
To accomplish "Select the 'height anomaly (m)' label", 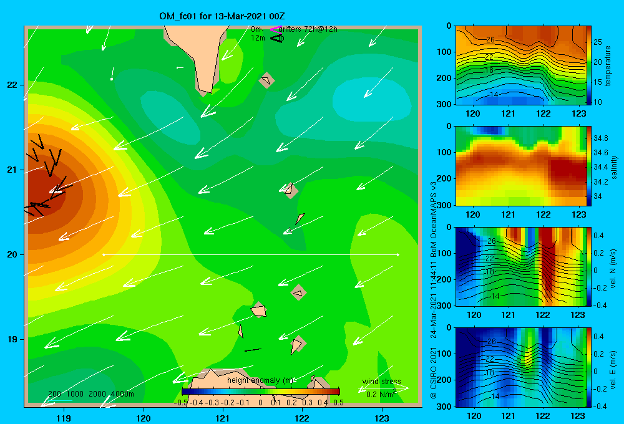I will pos(260,380).
